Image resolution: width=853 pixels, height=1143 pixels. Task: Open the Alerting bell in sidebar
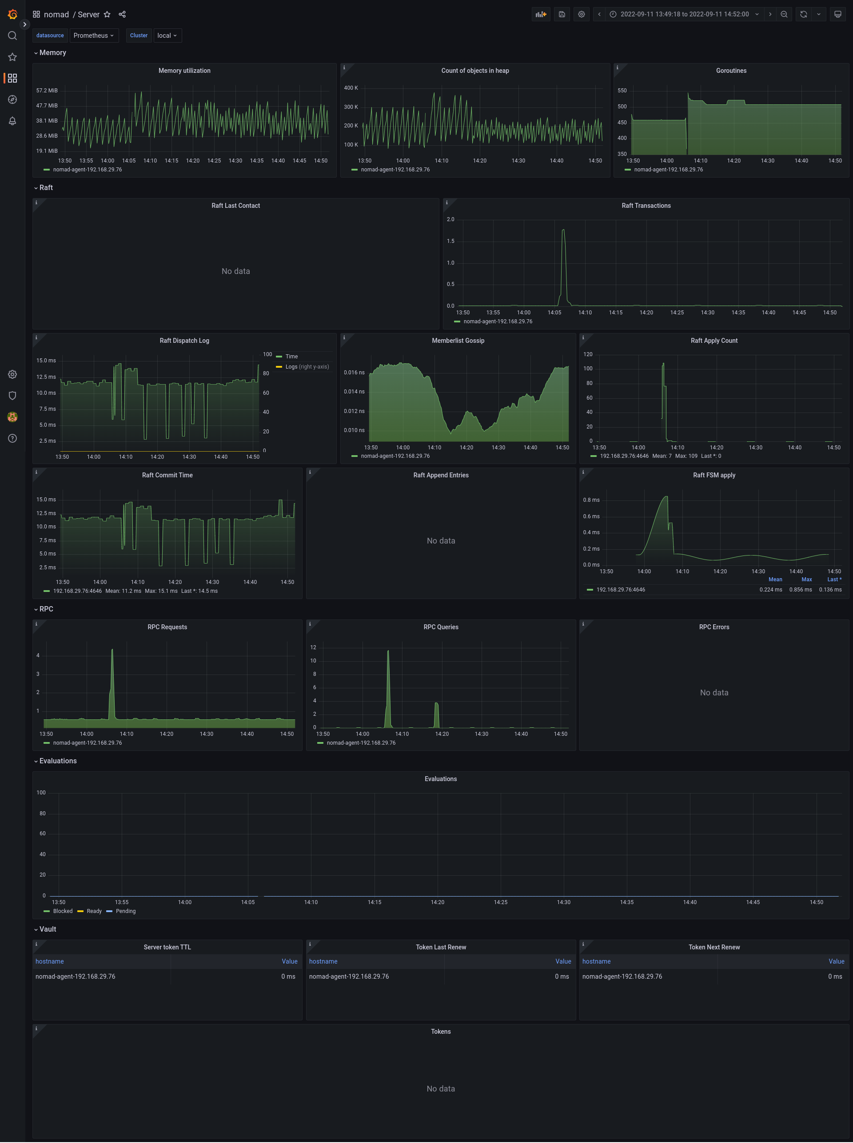pyautogui.click(x=12, y=121)
